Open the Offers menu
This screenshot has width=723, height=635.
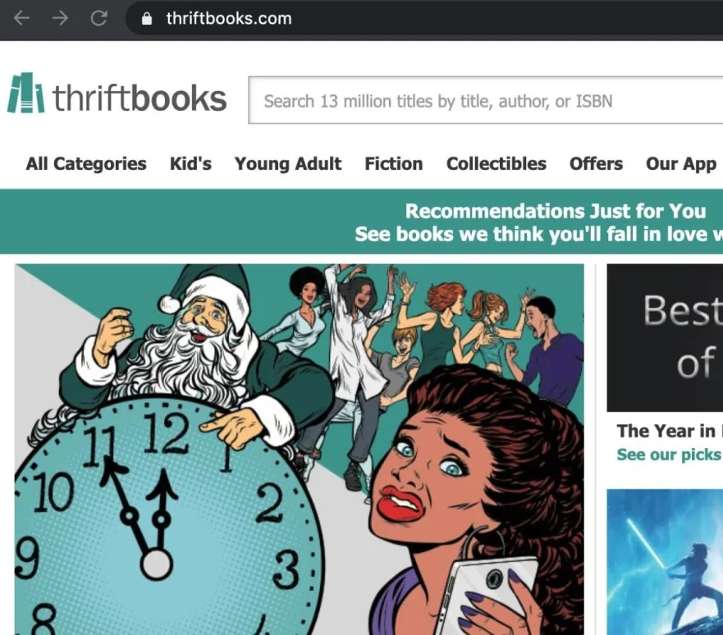pyautogui.click(x=596, y=163)
